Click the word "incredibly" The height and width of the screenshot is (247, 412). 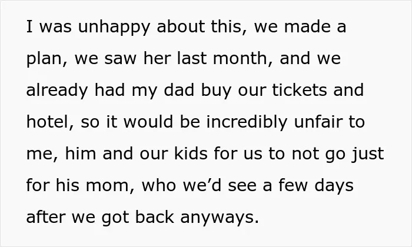coord(247,123)
